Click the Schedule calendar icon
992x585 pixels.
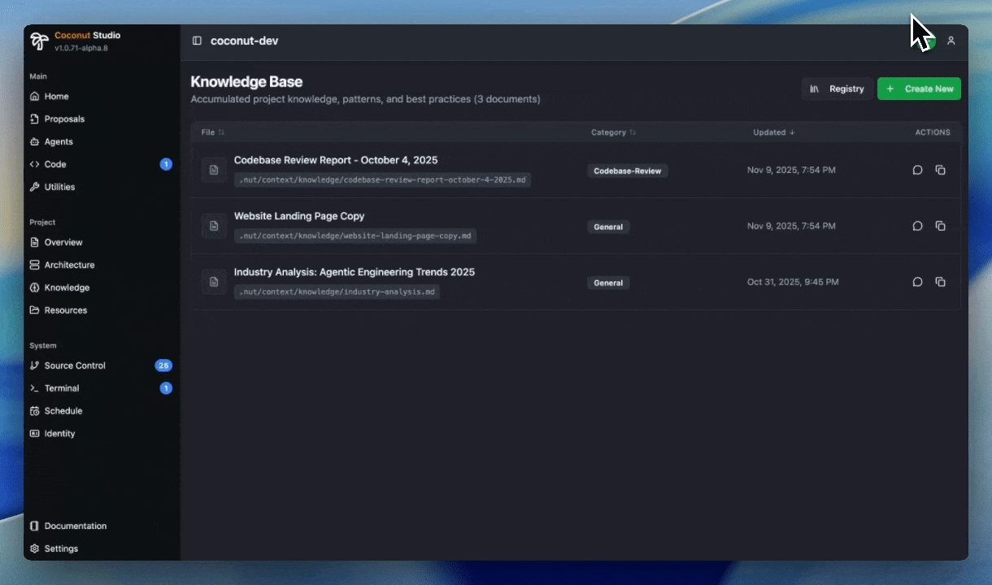tap(34, 411)
